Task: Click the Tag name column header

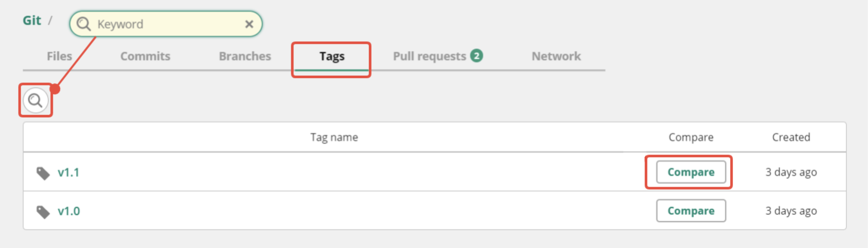Action: [x=334, y=137]
